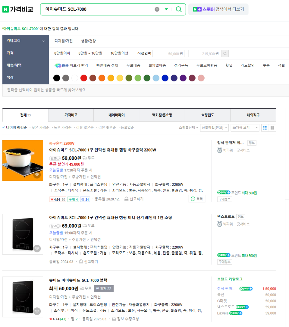Switch to 백화점/홈쇼핑 tab
Screen dimensions: 289x327
point(162,115)
